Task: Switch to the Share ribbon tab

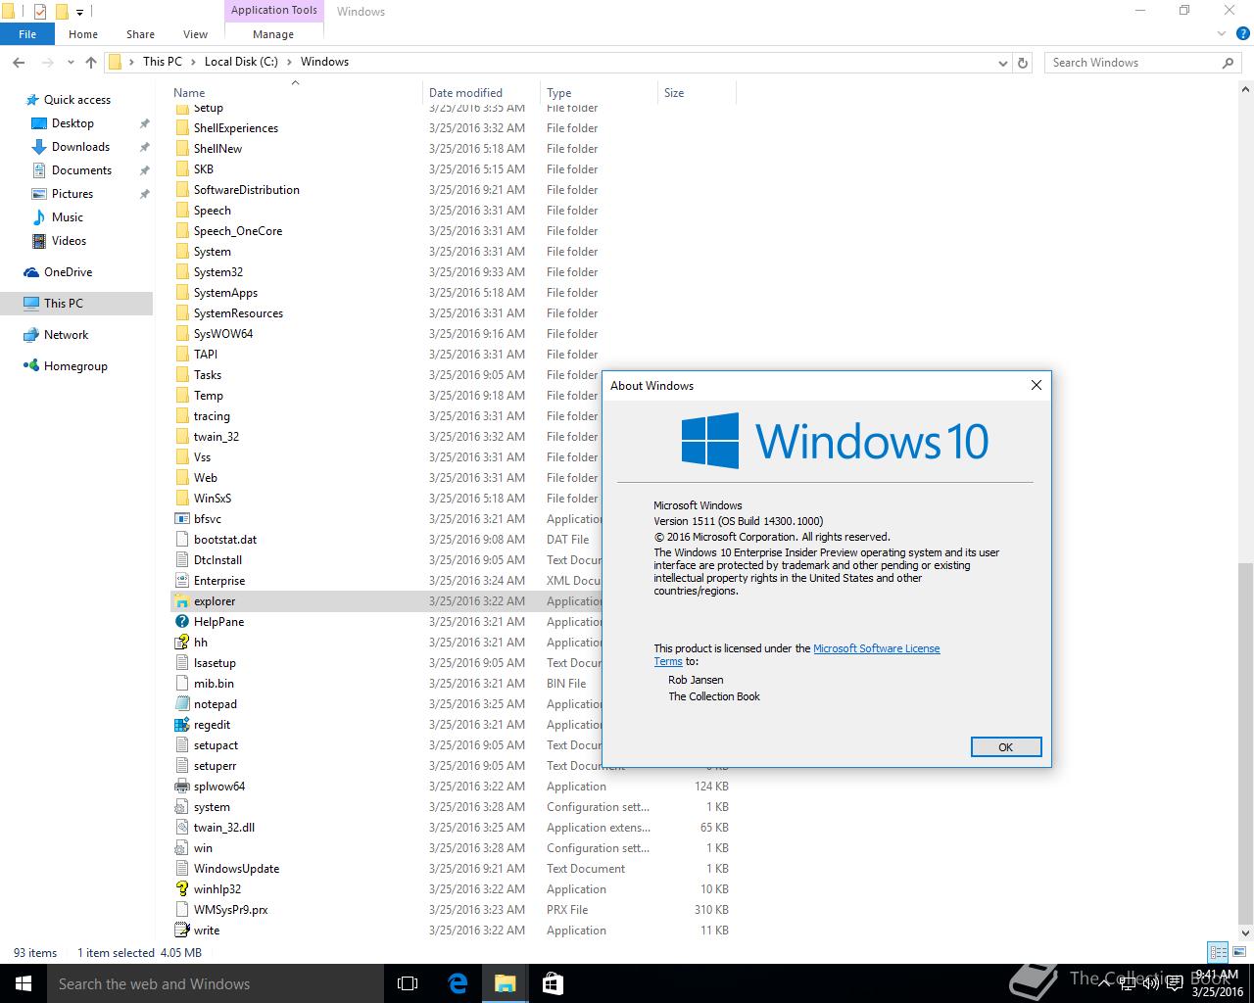Action: [x=140, y=34]
